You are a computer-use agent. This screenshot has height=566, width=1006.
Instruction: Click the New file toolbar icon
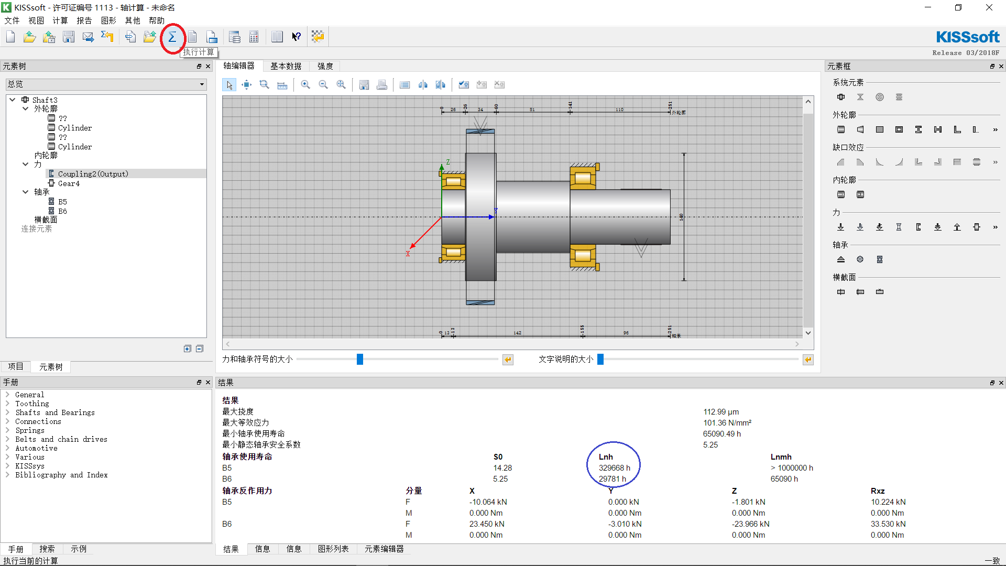click(10, 37)
